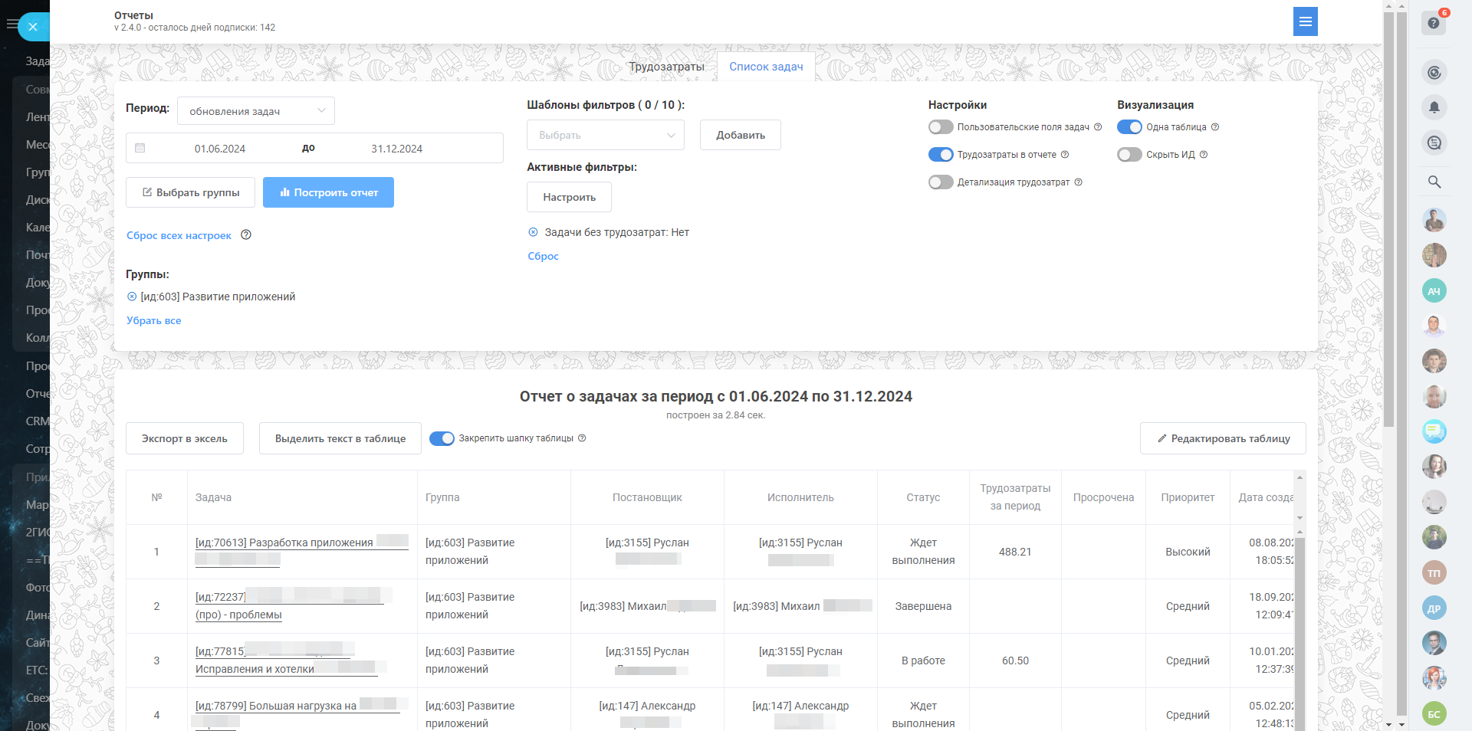Click Исполнитель column header
The height and width of the screenshot is (731, 1472).
tap(800, 497)
